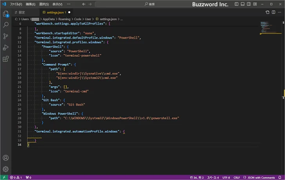Open the 編集(E) menu
The width and height of the screenshot is (285, 180).
point(31,4)
